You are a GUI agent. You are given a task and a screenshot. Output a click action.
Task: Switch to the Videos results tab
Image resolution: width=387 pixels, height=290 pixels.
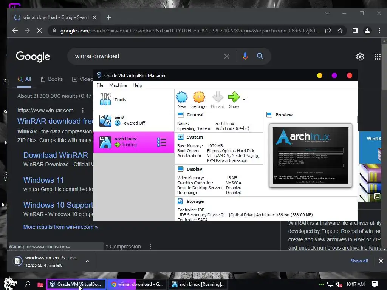pos(83,79)
